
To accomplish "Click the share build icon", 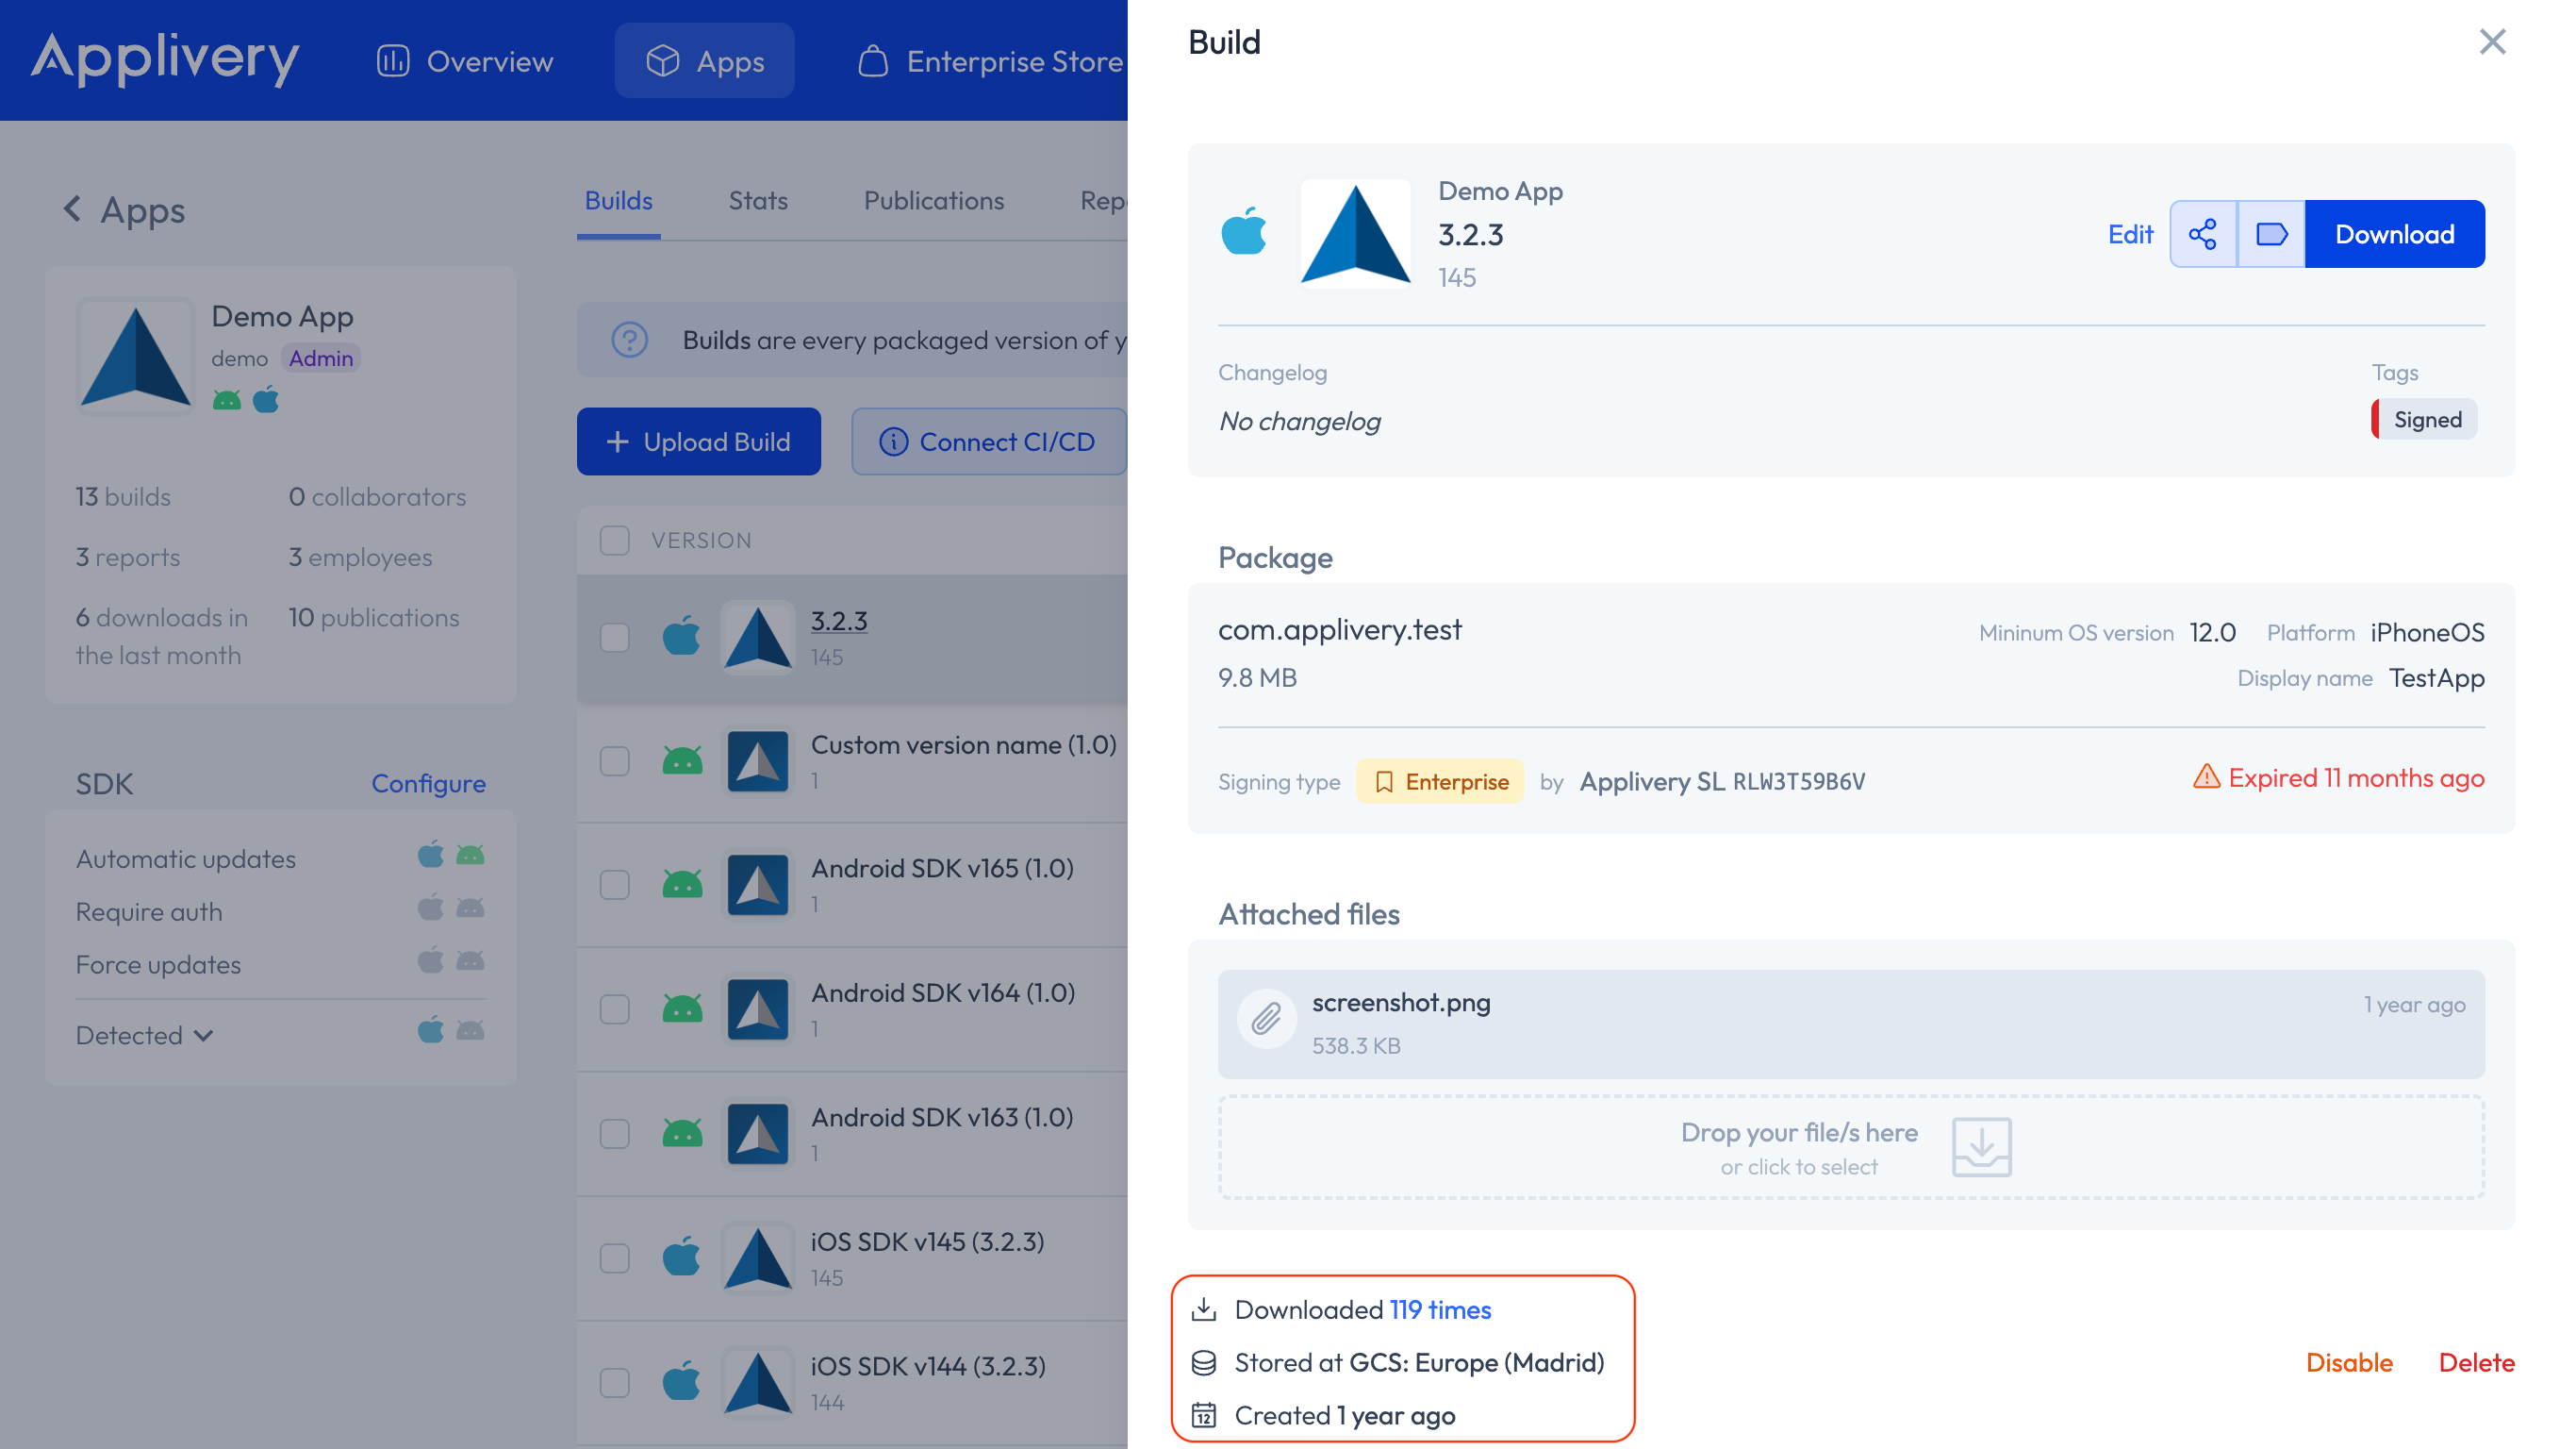I will click(x=2202, y=234).
